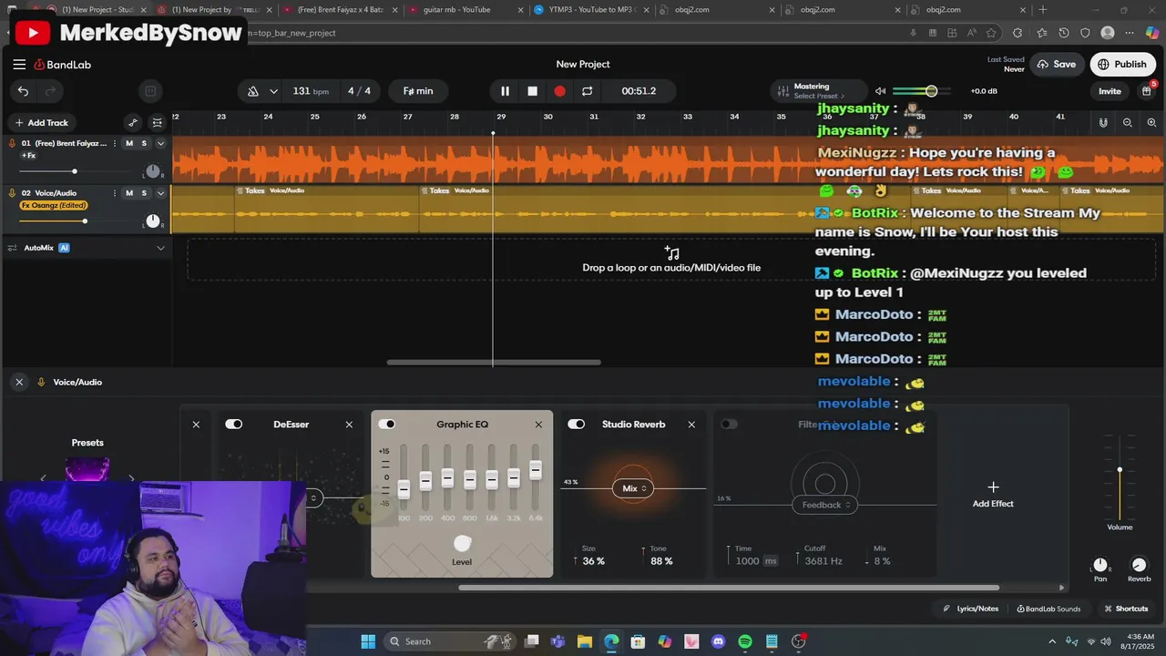Viewport: 1166px width, 656px height.
Task: Start recording with the red record button
Action: tap(559, 91)
